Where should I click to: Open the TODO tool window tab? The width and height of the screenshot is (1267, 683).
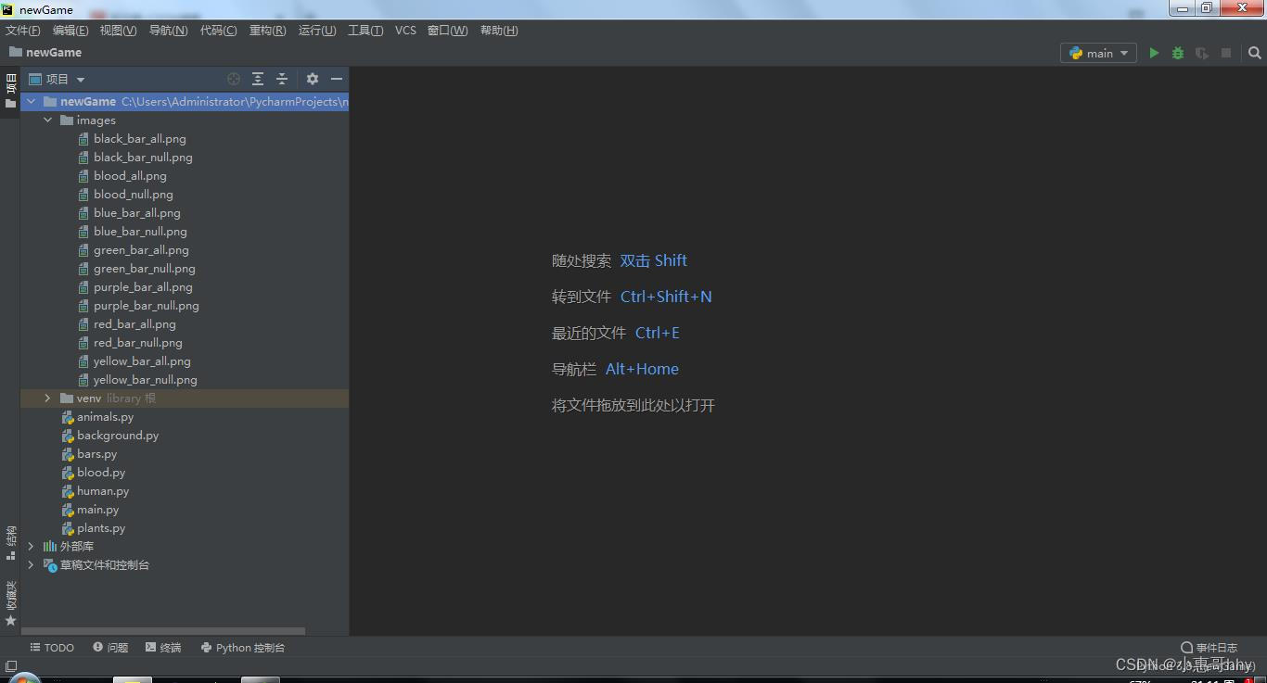click(52, 648)
